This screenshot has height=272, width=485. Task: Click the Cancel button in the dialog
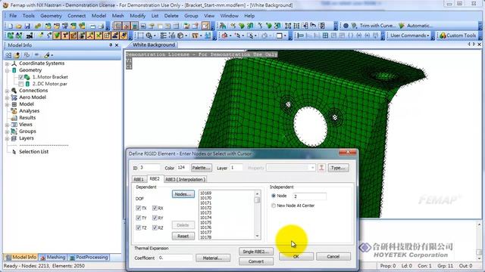pyautogui.click(x=333, y=257)
